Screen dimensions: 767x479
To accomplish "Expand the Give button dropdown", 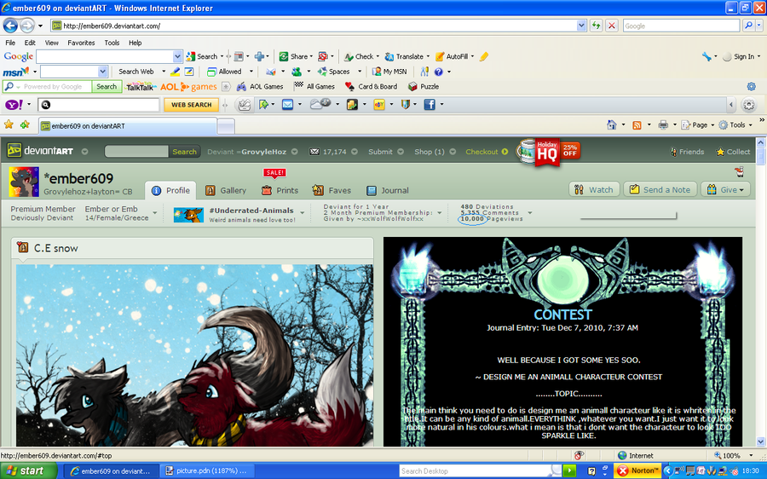I will click(x=741, y=190).
